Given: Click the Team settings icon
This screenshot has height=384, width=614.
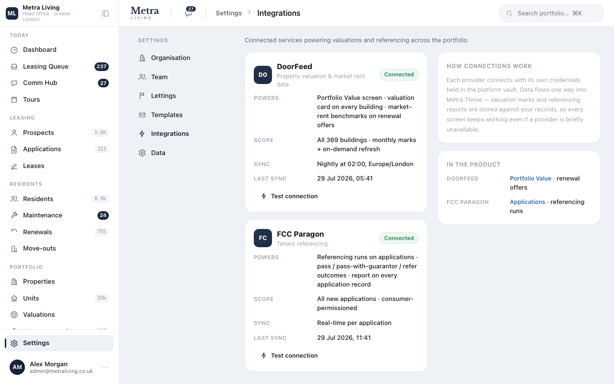Looking at the screenshot, I should tap(142, 77).
